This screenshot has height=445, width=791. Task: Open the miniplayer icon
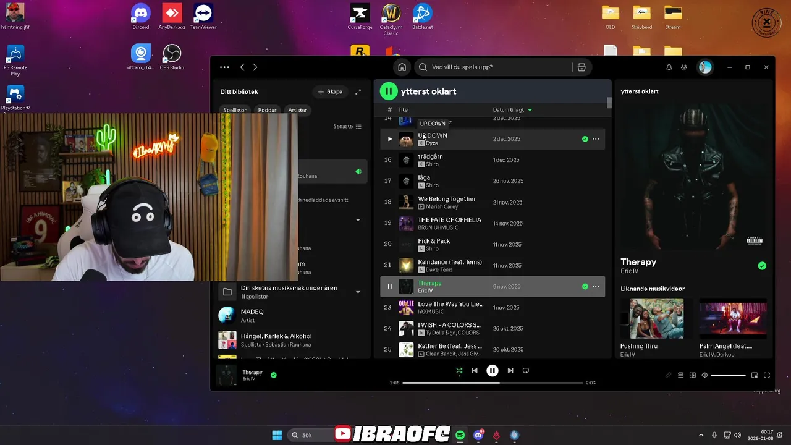click(x=755, y=375)
